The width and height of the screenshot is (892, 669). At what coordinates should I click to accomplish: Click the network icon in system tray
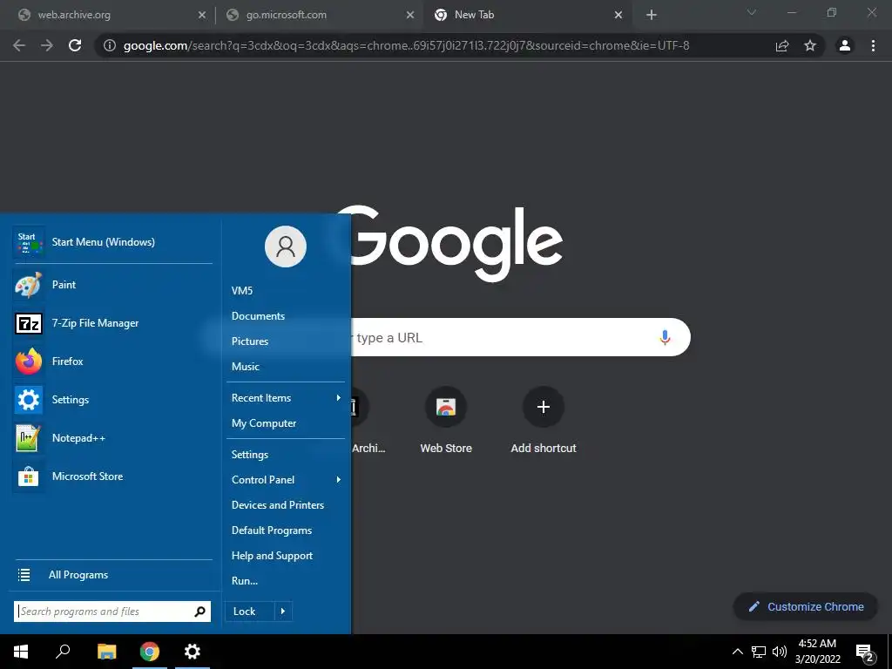(759, 652)
